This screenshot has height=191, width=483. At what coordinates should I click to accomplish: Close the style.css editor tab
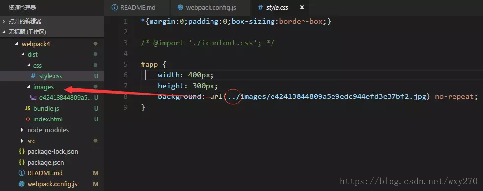(x=302, y=8)
